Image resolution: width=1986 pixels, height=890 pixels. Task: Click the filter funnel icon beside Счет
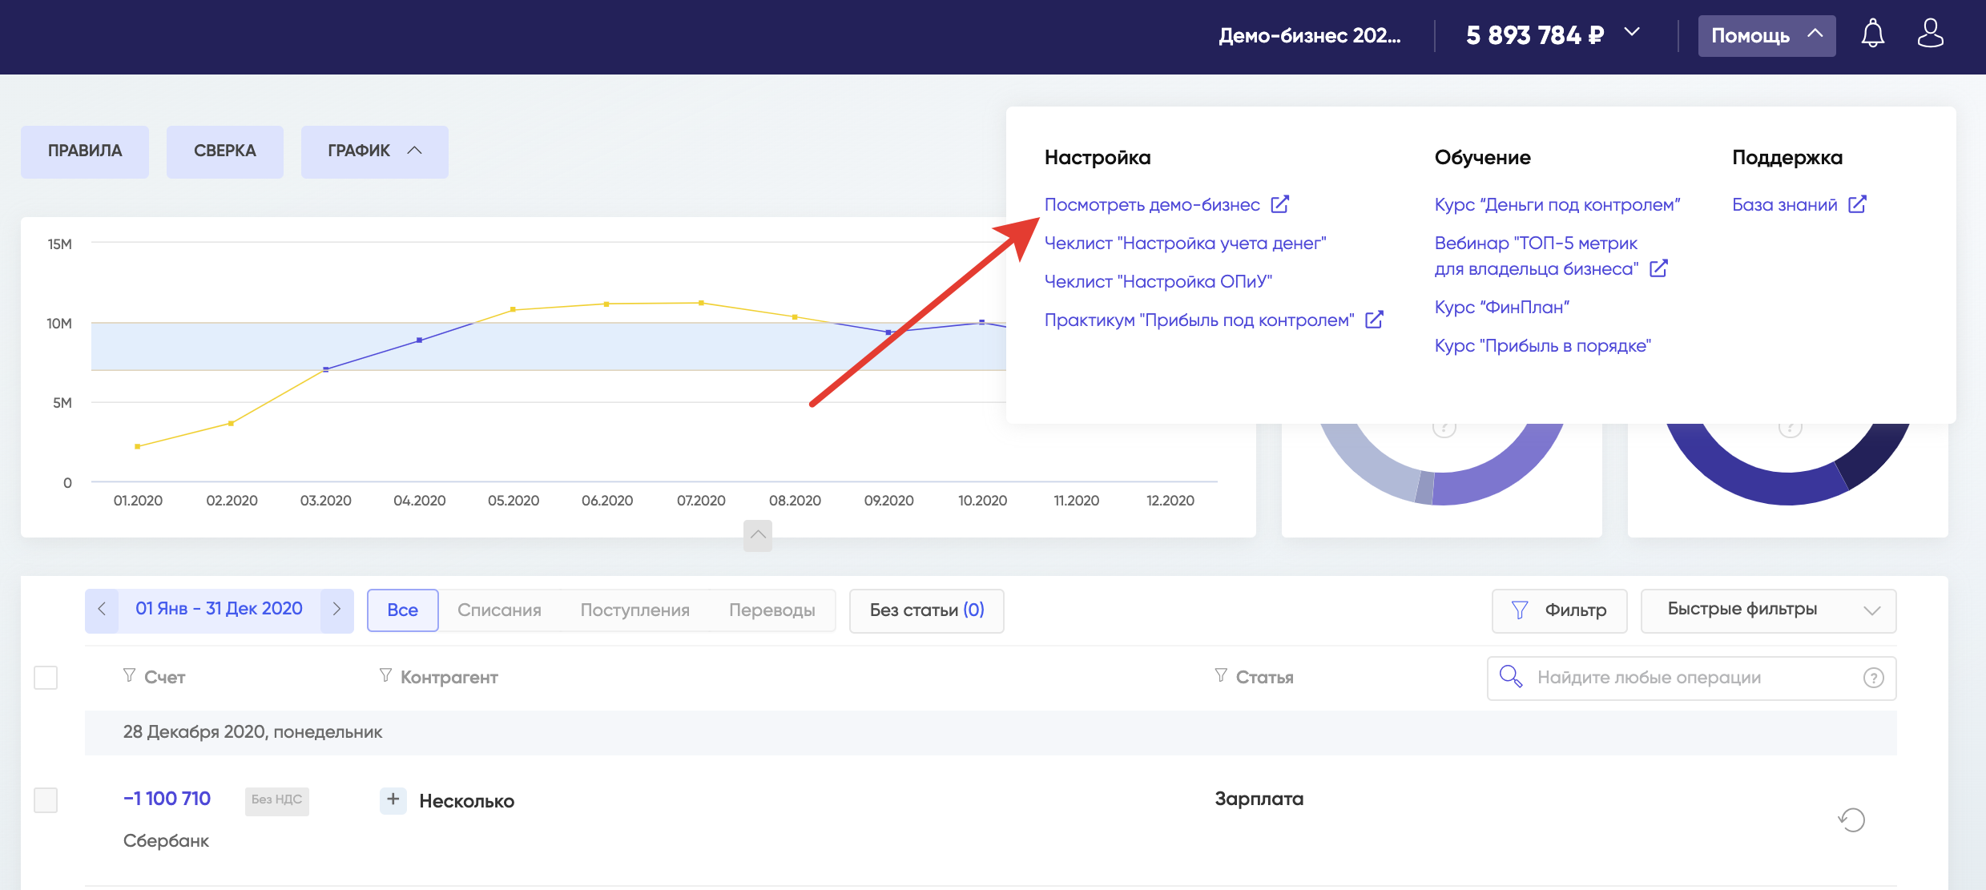click(x=129, y=676)
